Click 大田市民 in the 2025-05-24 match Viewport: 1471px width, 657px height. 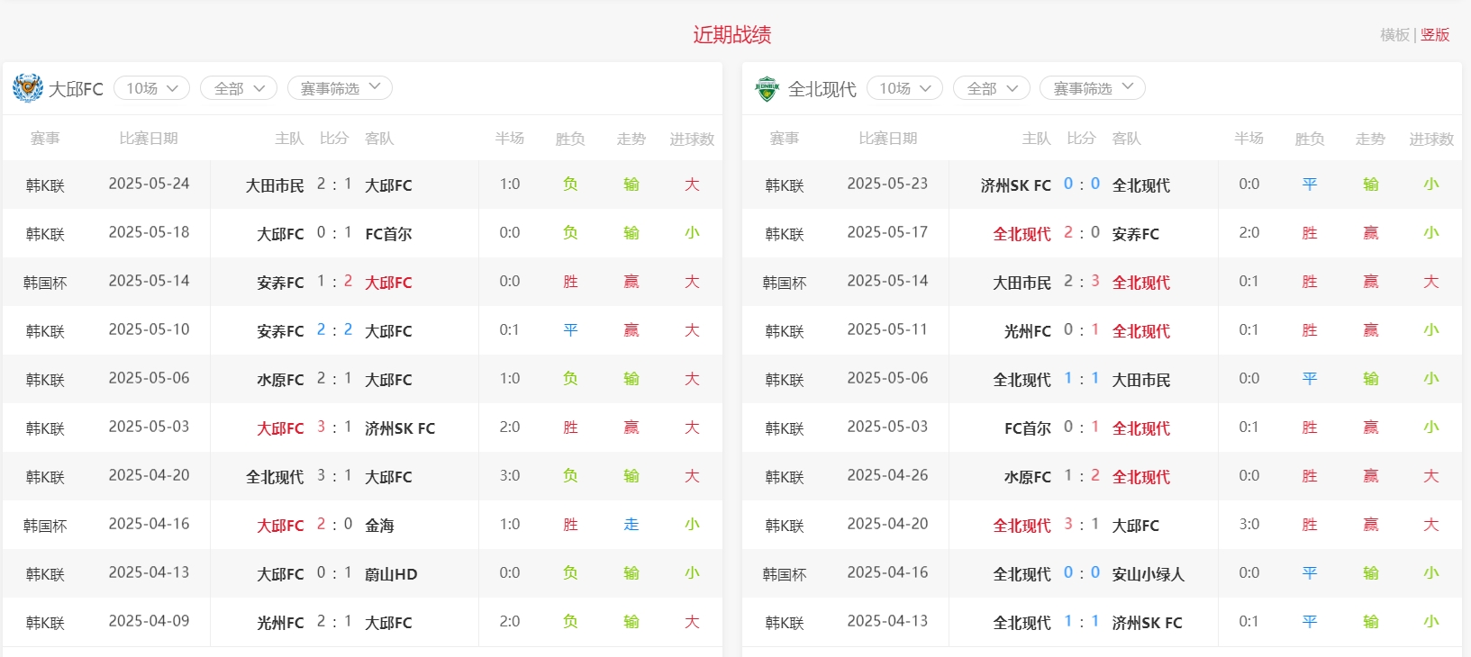(x=275, y=185)
